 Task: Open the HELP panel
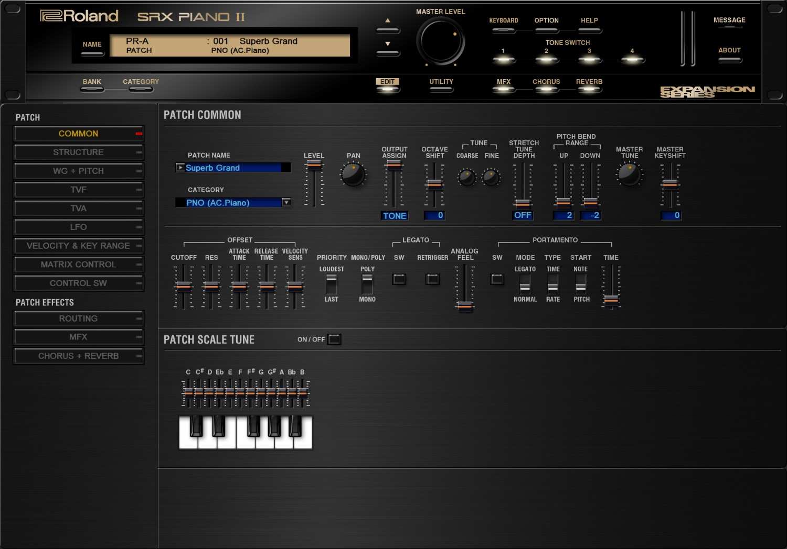(x=589, y=30)
